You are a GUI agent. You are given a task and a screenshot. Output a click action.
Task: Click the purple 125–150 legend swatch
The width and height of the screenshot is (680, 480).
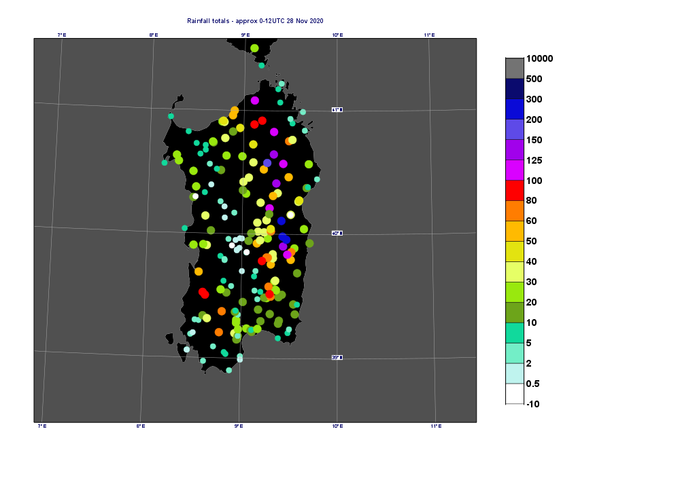coord(515,150)
